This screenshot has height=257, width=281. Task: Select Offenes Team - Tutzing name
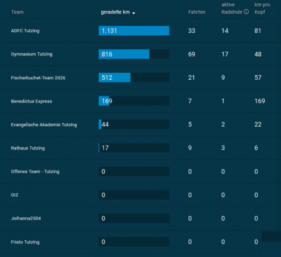(x=35, y=171)
